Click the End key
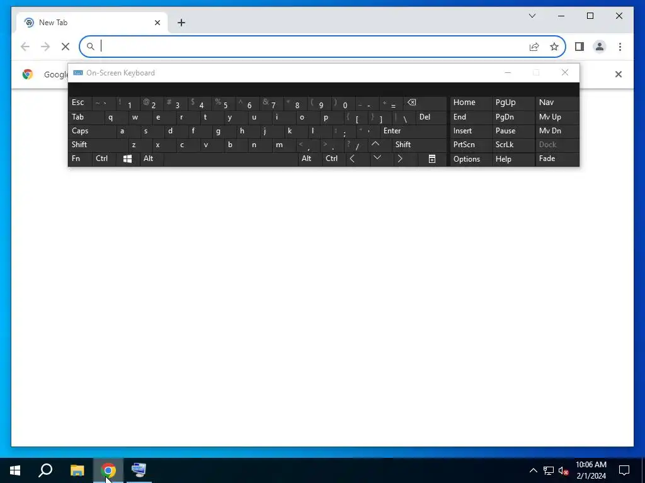645x483 pixels. click(x=471, y=118)
